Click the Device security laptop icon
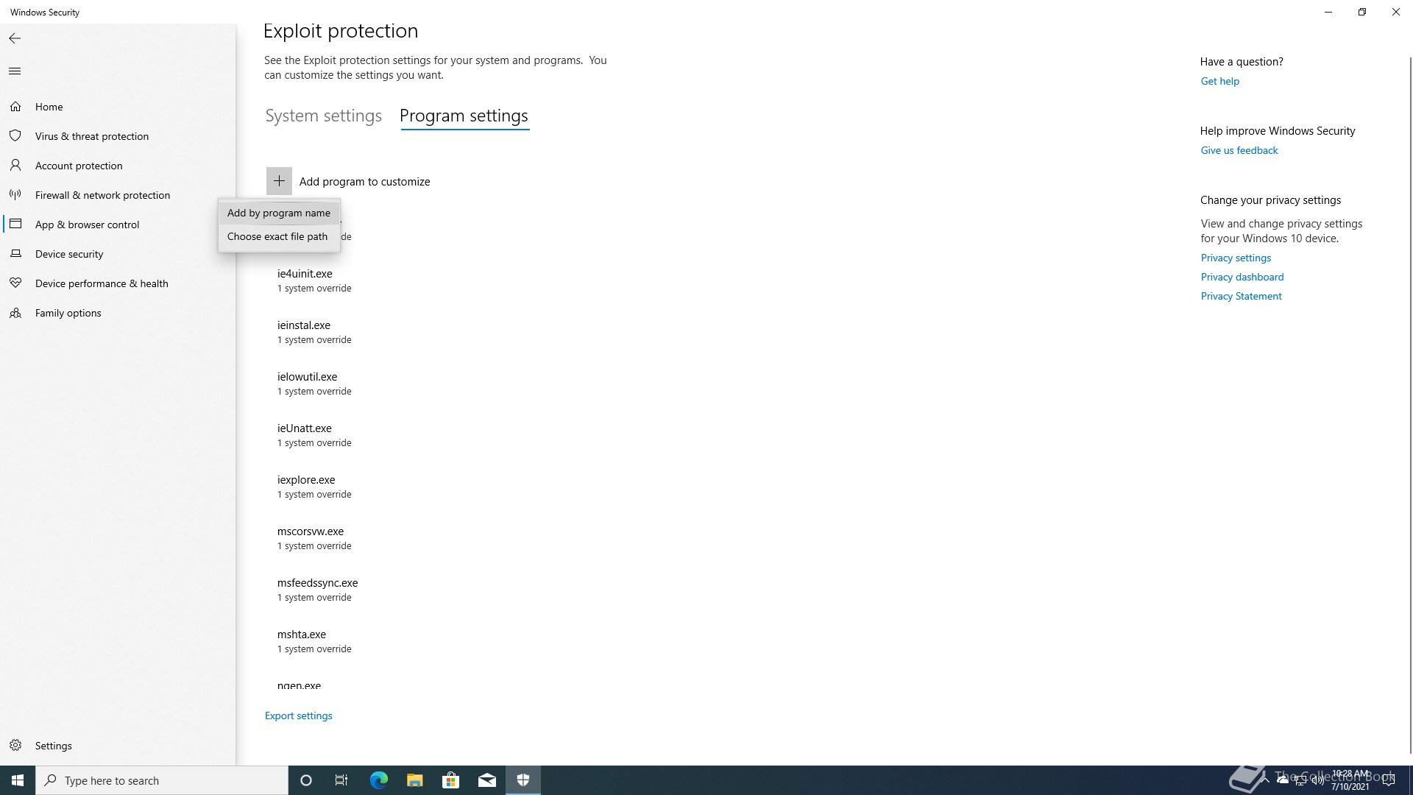 [x=15, y=254]
